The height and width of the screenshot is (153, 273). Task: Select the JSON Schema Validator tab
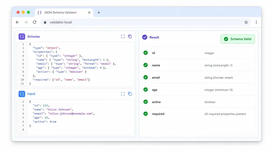tap(64, 13)
